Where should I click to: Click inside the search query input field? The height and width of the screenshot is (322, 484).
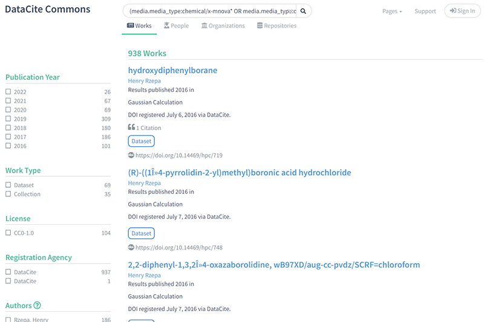pos(211,11)
